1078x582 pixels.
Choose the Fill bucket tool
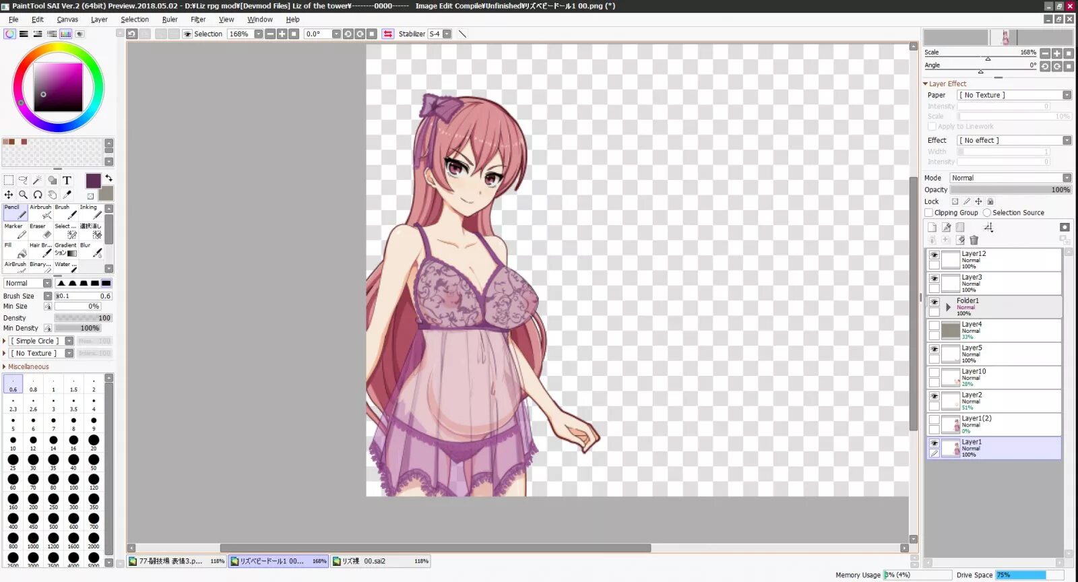pos(15,250)
